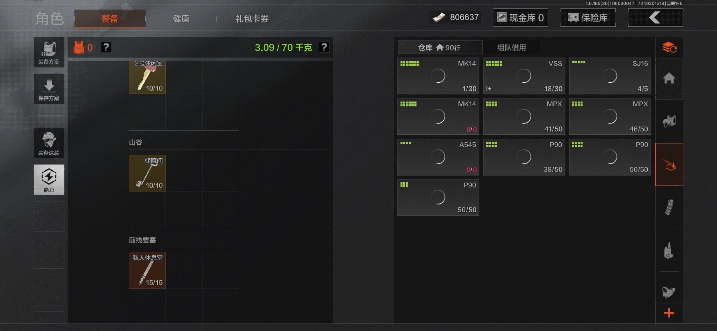Click the back arrow button

pyautogui.click(x=655, y=18)
